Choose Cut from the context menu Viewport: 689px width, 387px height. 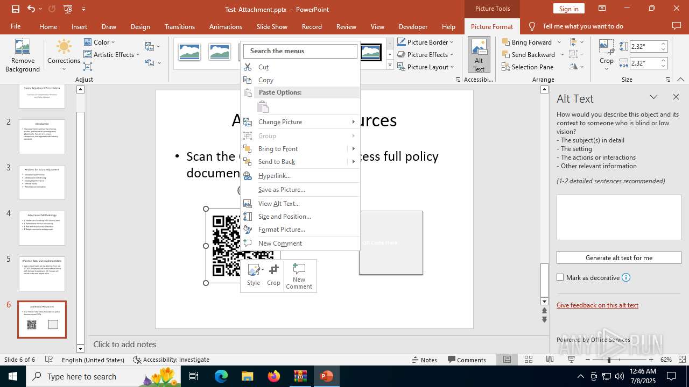[300, 67]
